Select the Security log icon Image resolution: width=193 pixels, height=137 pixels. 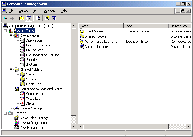point(22,60)
